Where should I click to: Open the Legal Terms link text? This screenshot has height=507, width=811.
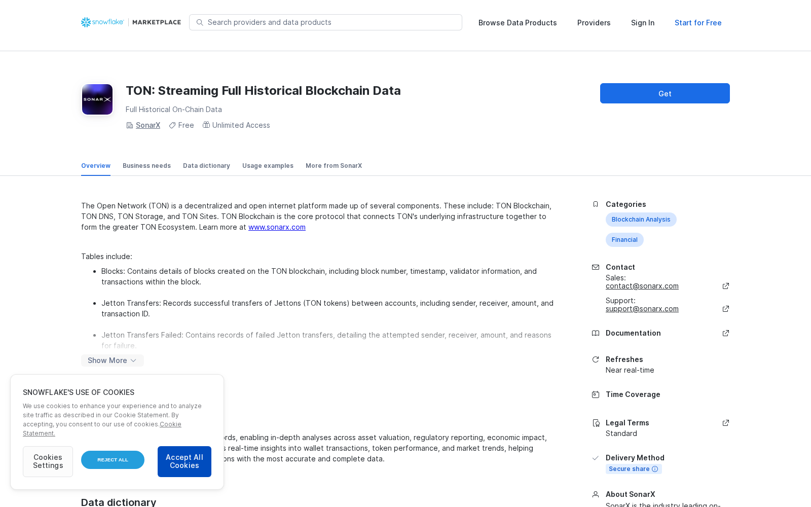(628, 423)
